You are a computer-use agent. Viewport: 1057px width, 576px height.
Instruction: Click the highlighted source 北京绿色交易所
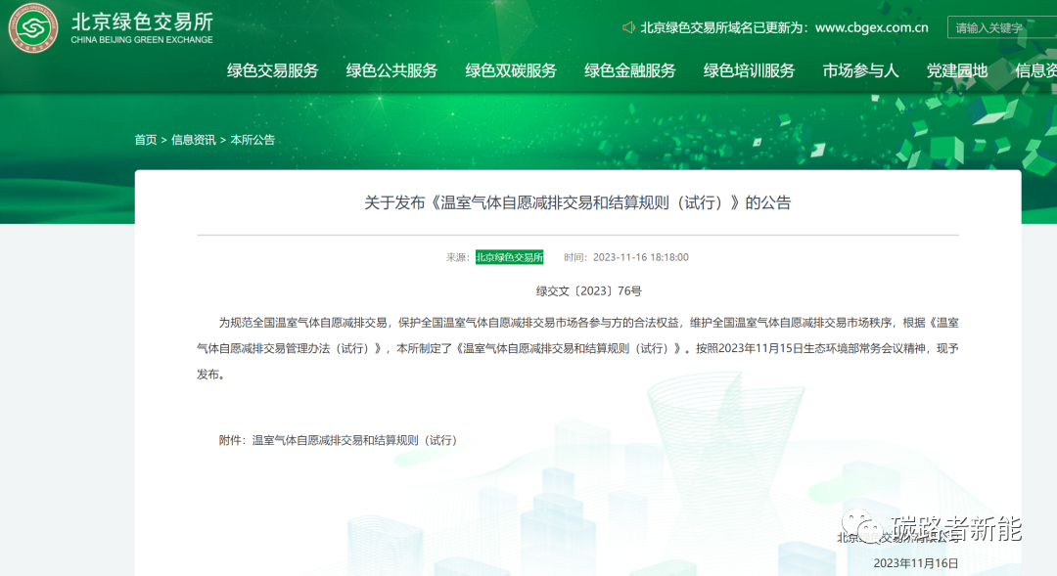[x=509, y=256]
